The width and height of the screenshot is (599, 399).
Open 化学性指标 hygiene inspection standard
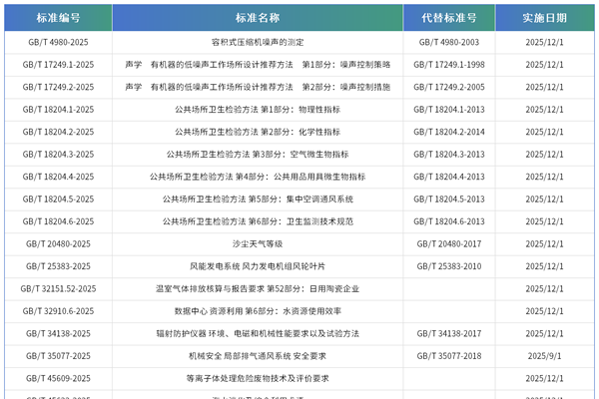coord(258,132)
